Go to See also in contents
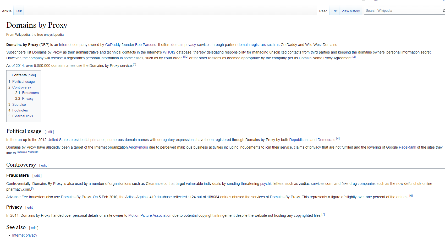The height and width of the screenshot is (241, 445). tap(19, 105)
